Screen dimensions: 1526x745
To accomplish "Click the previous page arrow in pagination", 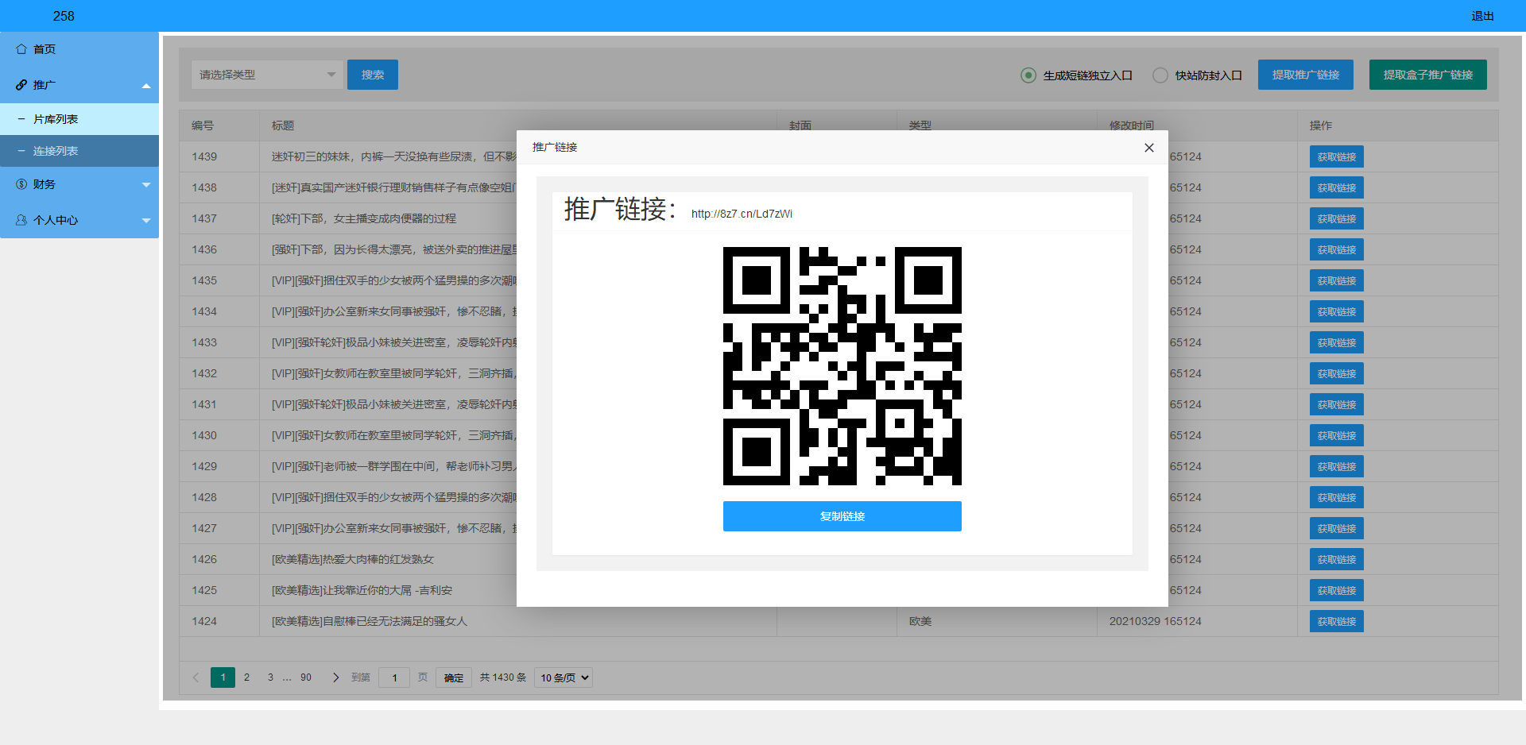I will coord(196,677).
